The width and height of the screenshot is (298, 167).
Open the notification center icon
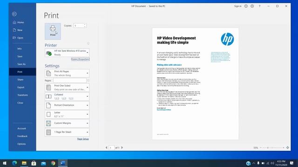292,163
